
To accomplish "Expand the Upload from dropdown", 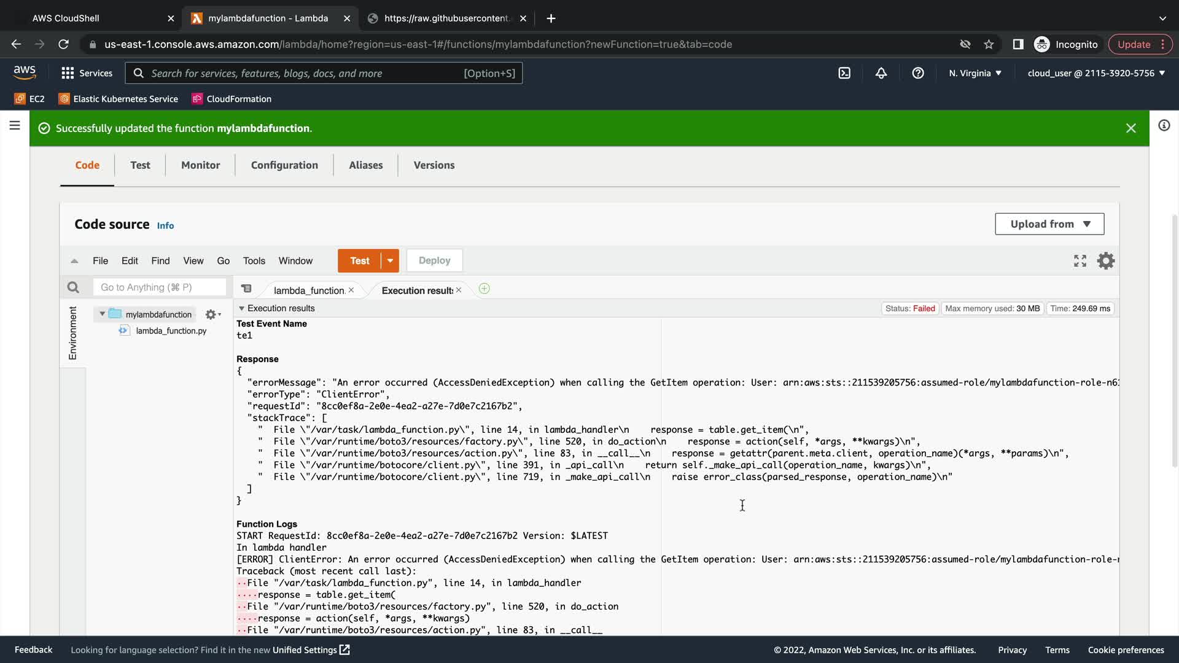I will tap(1049, 224).
